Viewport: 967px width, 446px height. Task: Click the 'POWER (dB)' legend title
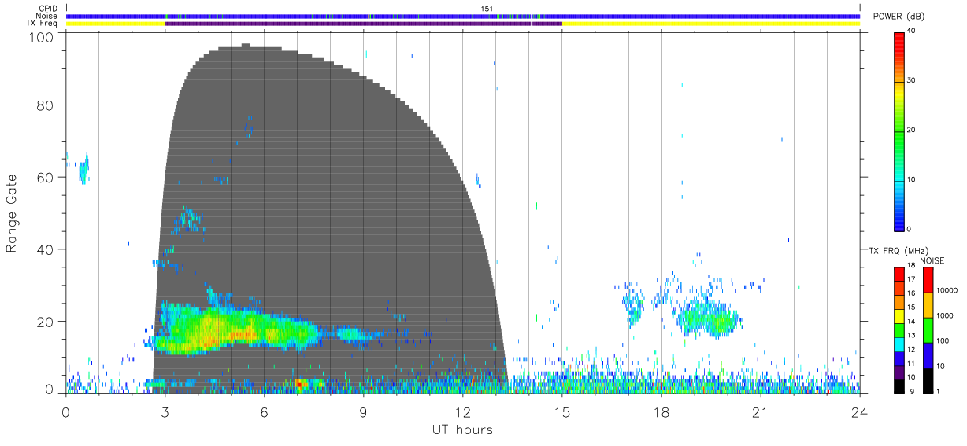[898, 17]
